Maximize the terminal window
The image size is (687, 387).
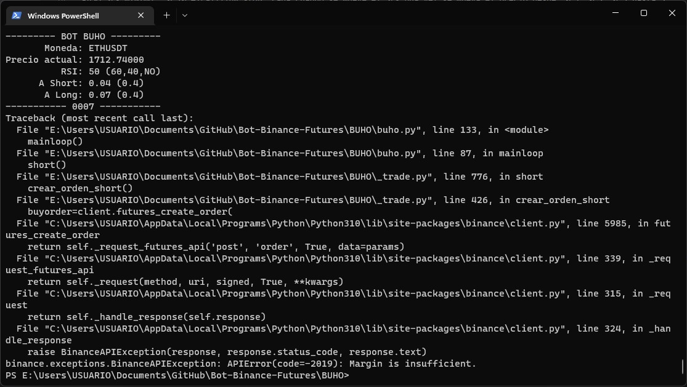[643, 14]
